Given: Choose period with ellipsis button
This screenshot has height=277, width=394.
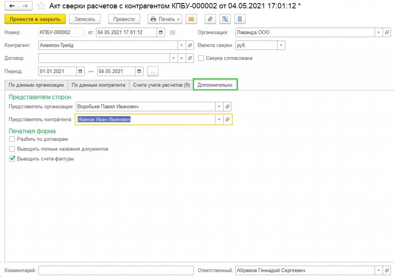Looking at the screenshot, I should [x=153, y=71].
